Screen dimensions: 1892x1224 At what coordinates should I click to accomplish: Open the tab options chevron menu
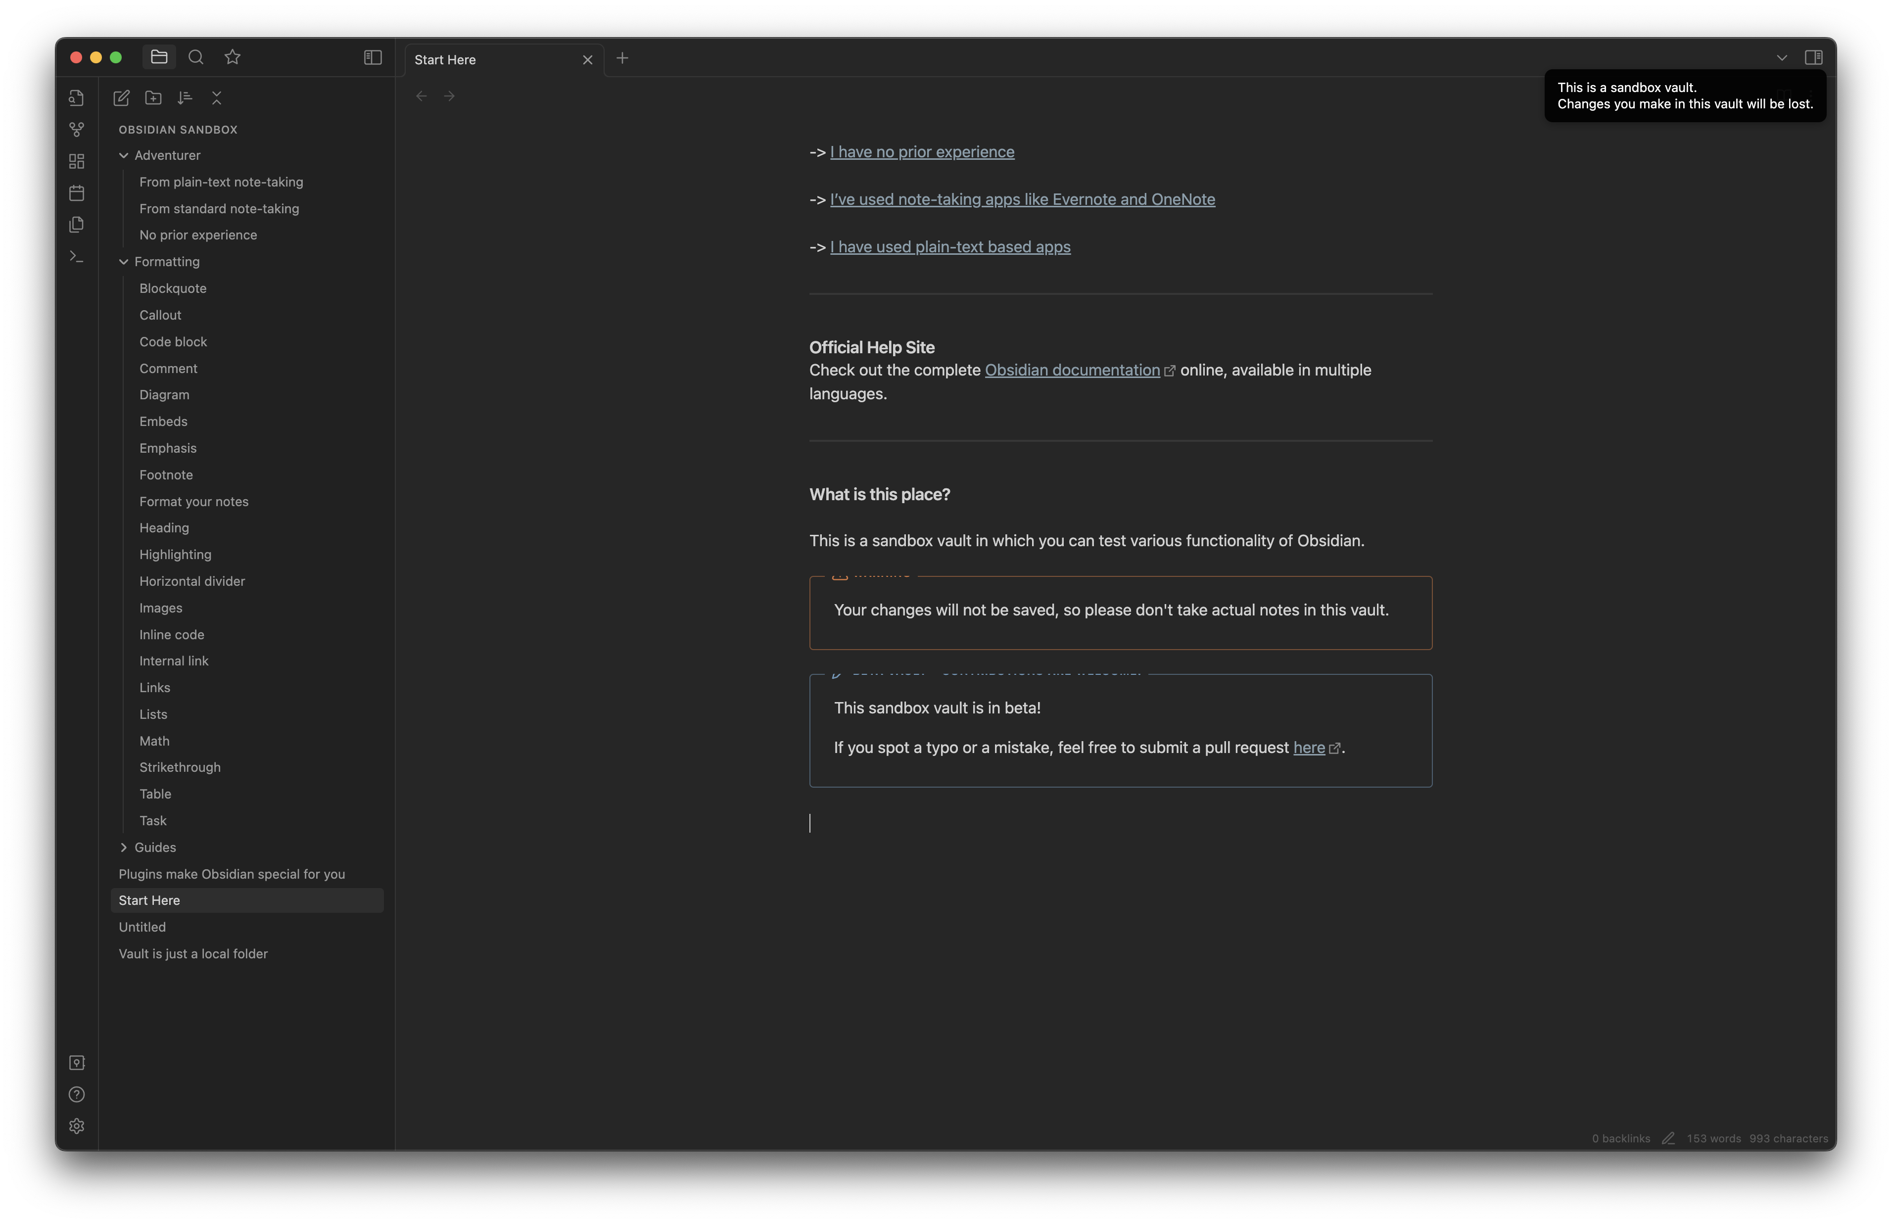click(x=1782, y=56)
